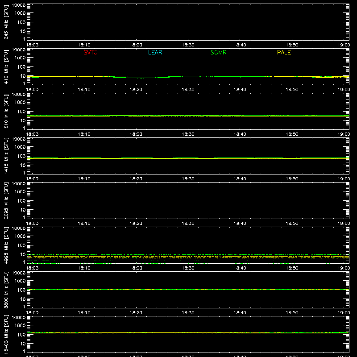Click 19:00 tick label under 8800 MHz panel
Image resolution: width=357 pixels, height=357 pixels.
click(x=344, y=313)
